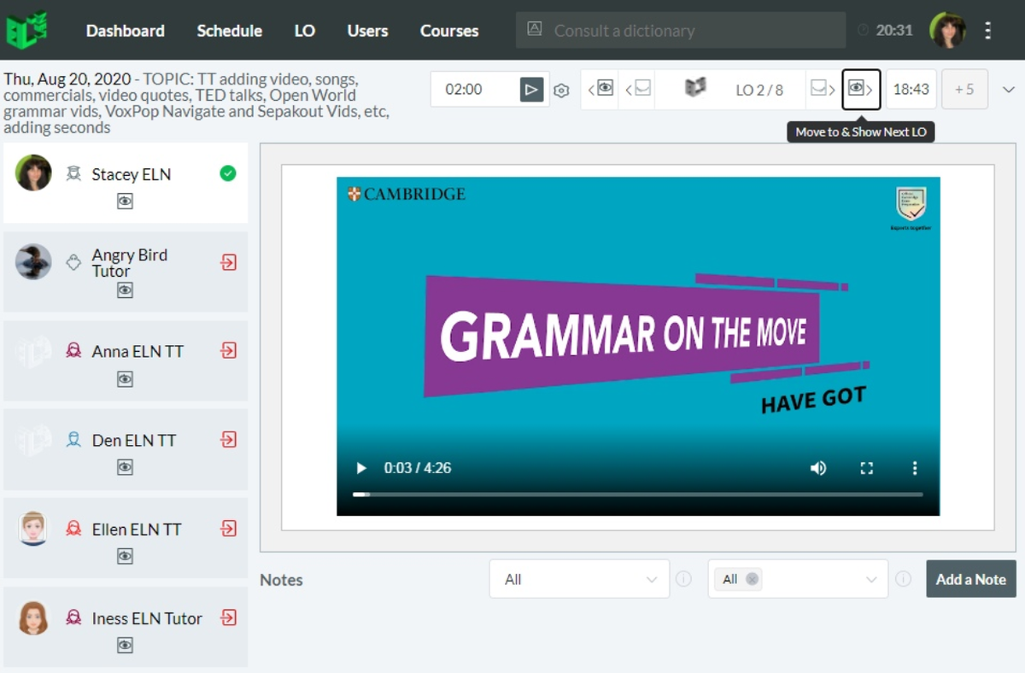
Task: Click the 18:43 remaining time box
Action: point(911,89)
